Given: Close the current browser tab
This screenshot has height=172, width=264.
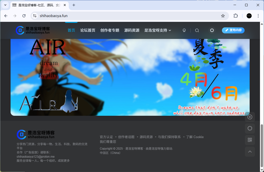Looking at the screenshot, I should click(x=65, y=5).
